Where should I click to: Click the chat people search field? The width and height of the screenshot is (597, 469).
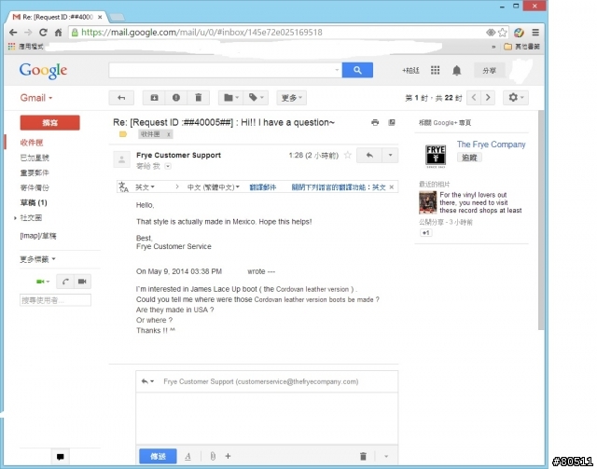[x=55, y=300]
